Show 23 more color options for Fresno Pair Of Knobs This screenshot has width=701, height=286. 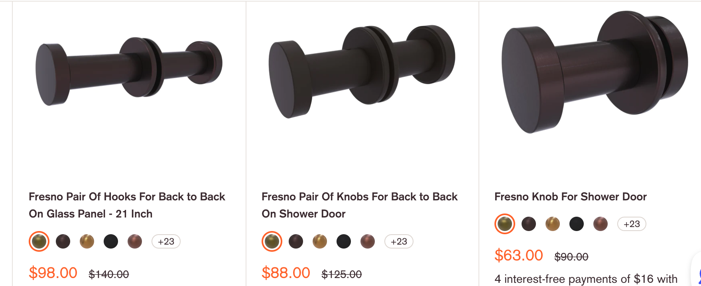(x=398, y=241)
